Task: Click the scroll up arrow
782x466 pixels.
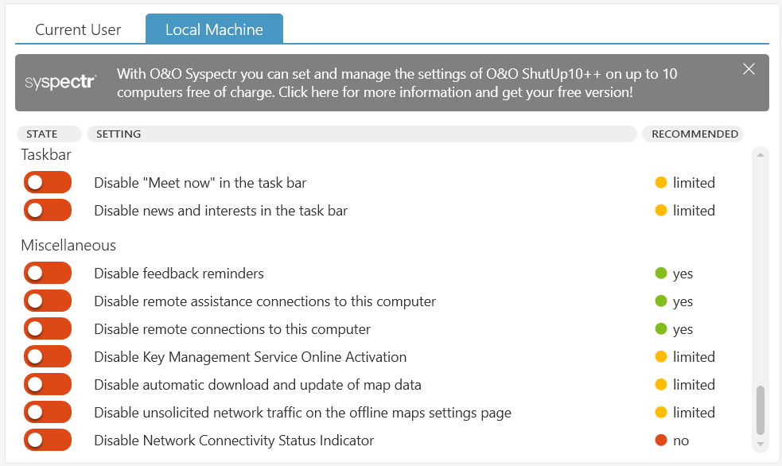Action: (x=760, y=154)
